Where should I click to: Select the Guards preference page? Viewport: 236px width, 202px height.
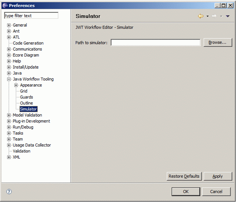pyautogui.click(x=26, y=97)
